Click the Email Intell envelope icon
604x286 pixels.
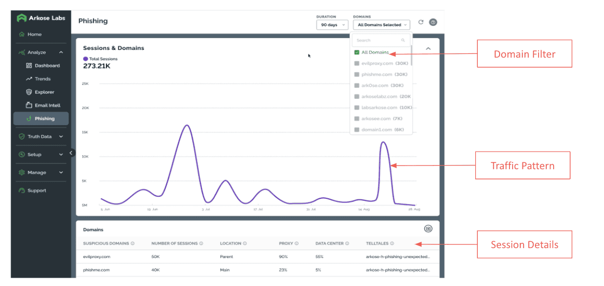tap(29, 105)
